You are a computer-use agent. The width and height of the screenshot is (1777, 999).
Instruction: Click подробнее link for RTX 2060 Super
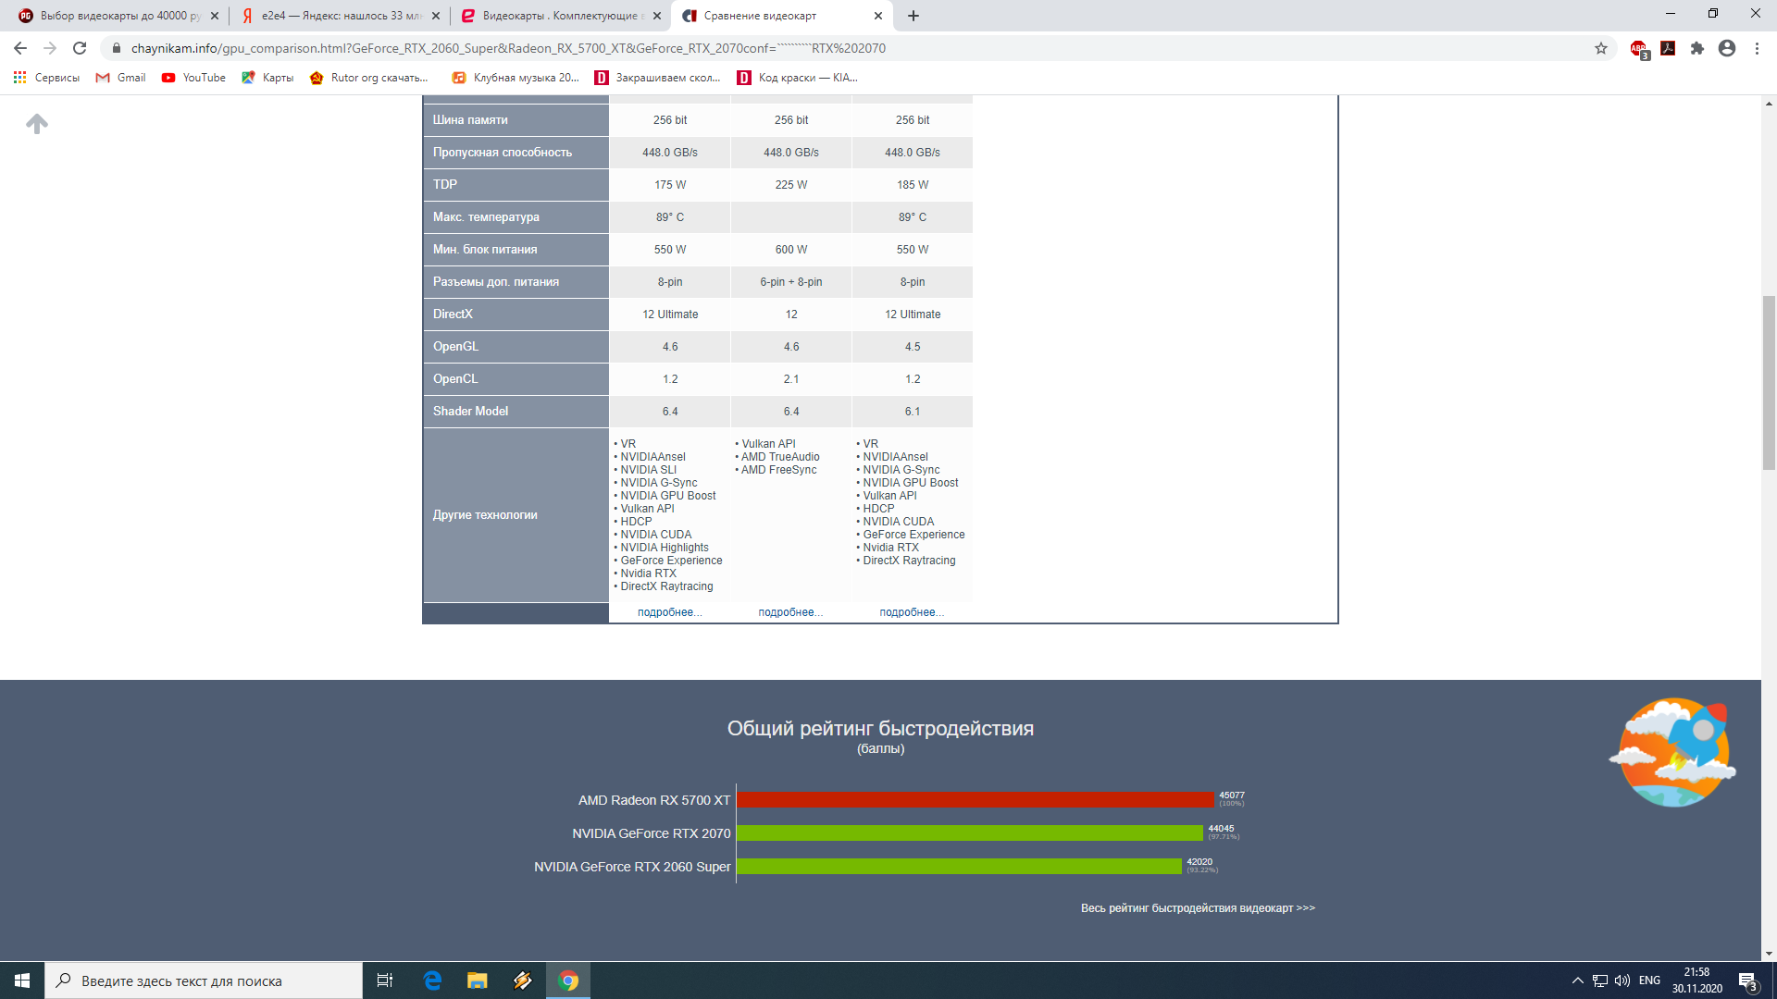[x=669, y=612]
